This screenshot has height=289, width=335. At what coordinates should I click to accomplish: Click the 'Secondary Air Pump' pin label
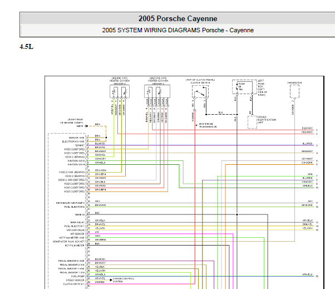[x=70, y=203]
